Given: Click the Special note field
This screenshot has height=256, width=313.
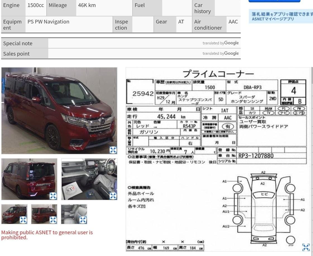Looking at the screenshot, I should click(144, 43).
